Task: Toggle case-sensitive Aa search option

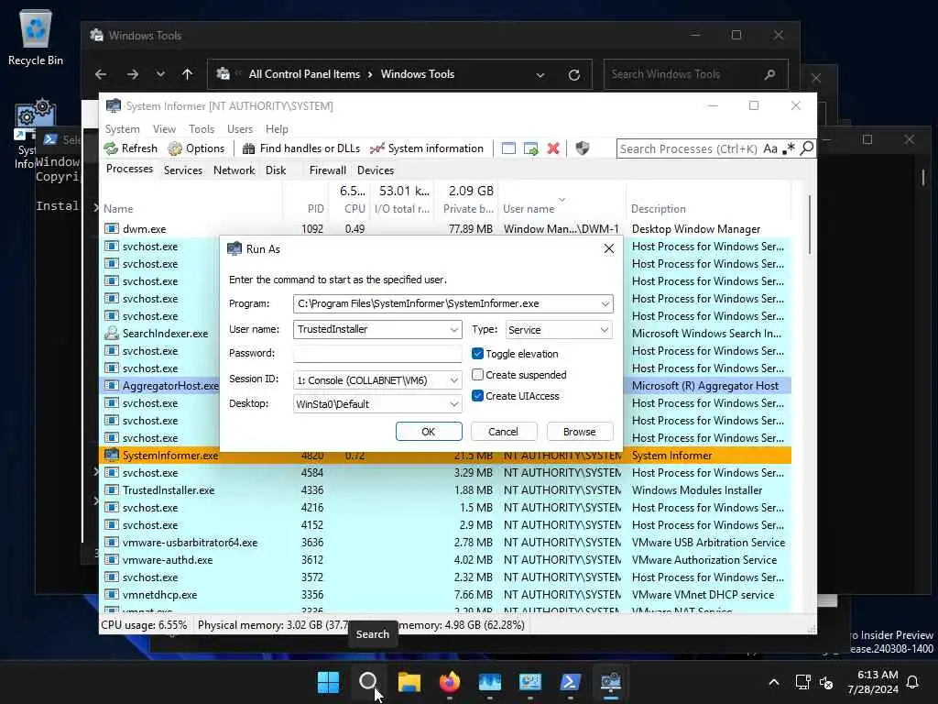Action: (x=770, y=148)
